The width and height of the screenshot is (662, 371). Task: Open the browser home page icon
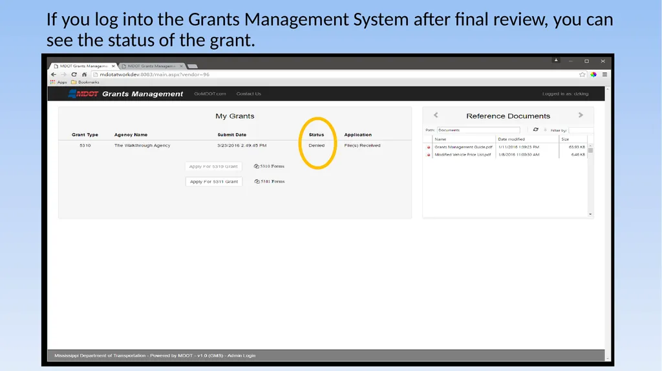pos(84,74)
